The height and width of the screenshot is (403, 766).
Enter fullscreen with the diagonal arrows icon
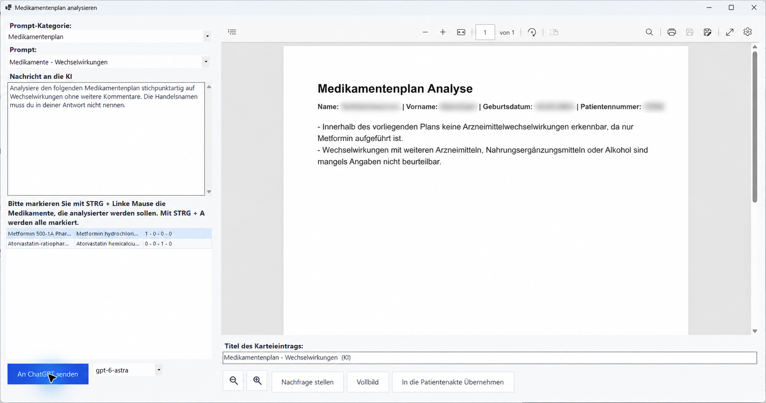(x=730, y=32)
